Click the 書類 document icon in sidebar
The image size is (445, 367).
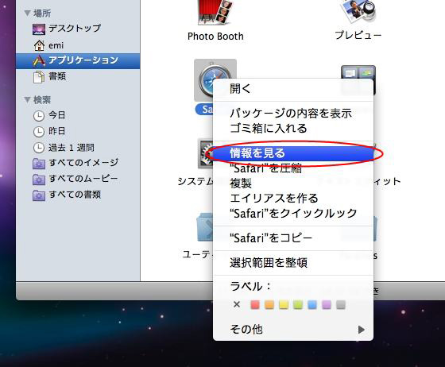coord(39,77)
